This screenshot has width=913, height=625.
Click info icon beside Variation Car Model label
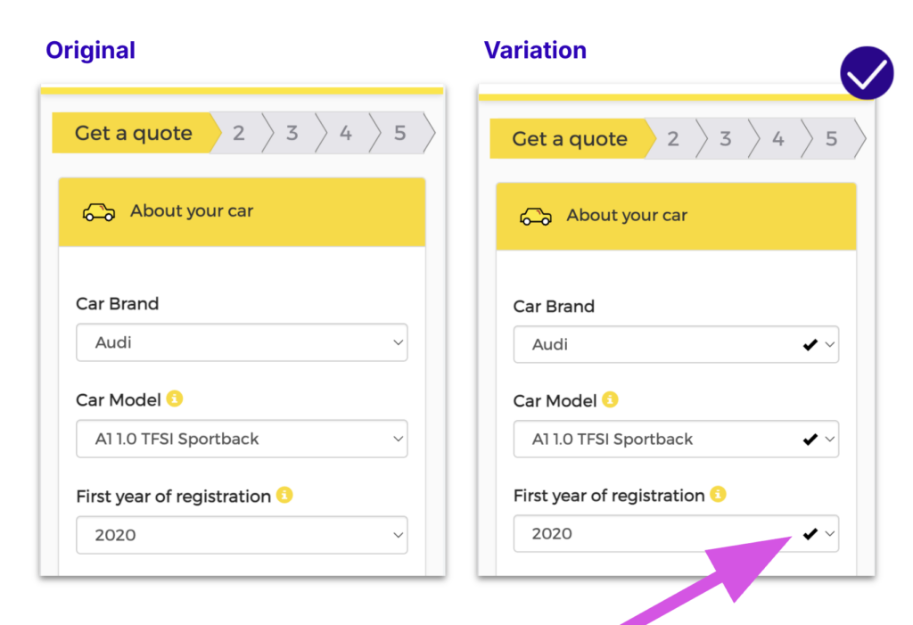tap(611, 399)
